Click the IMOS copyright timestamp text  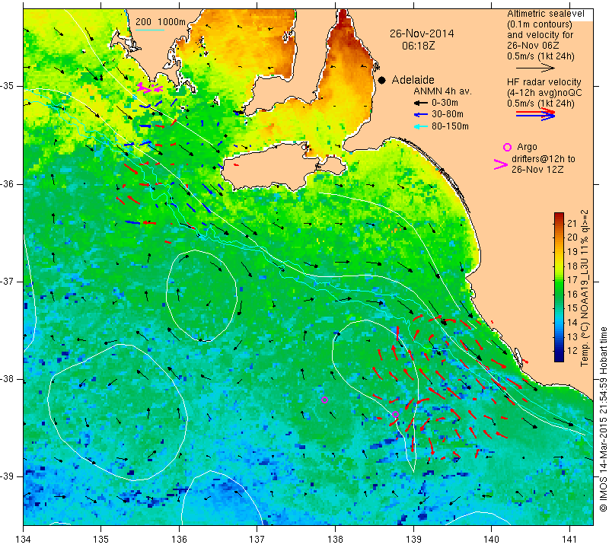point(603,419)
